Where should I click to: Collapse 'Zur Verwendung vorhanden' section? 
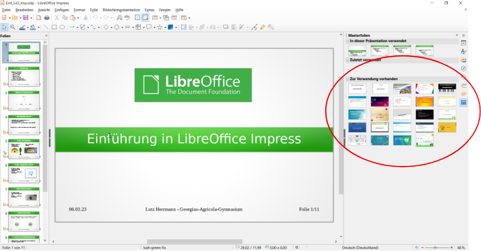pos(347,79)
